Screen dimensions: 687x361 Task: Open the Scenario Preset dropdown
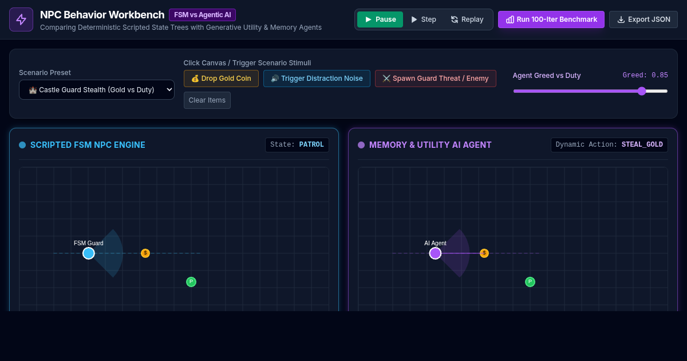(x=97, y=89)
